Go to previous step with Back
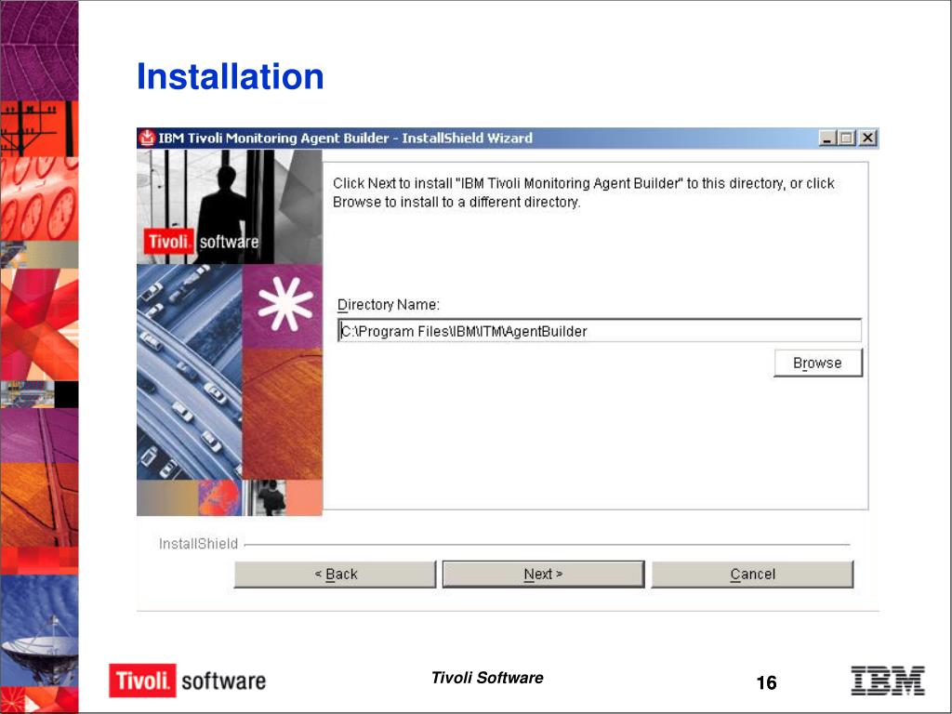Viewport: 952px width, 714px height. point(335,574)
